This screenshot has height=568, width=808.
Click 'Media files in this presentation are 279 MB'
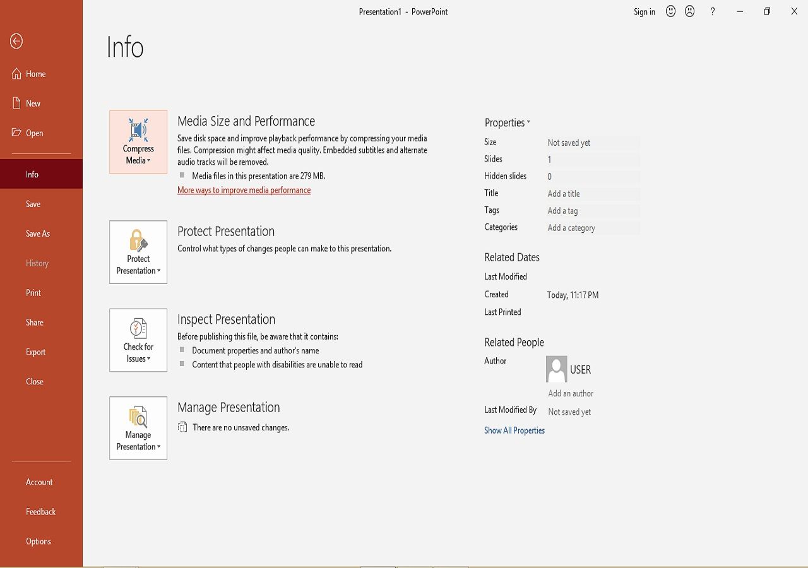(x=259, y=176)
